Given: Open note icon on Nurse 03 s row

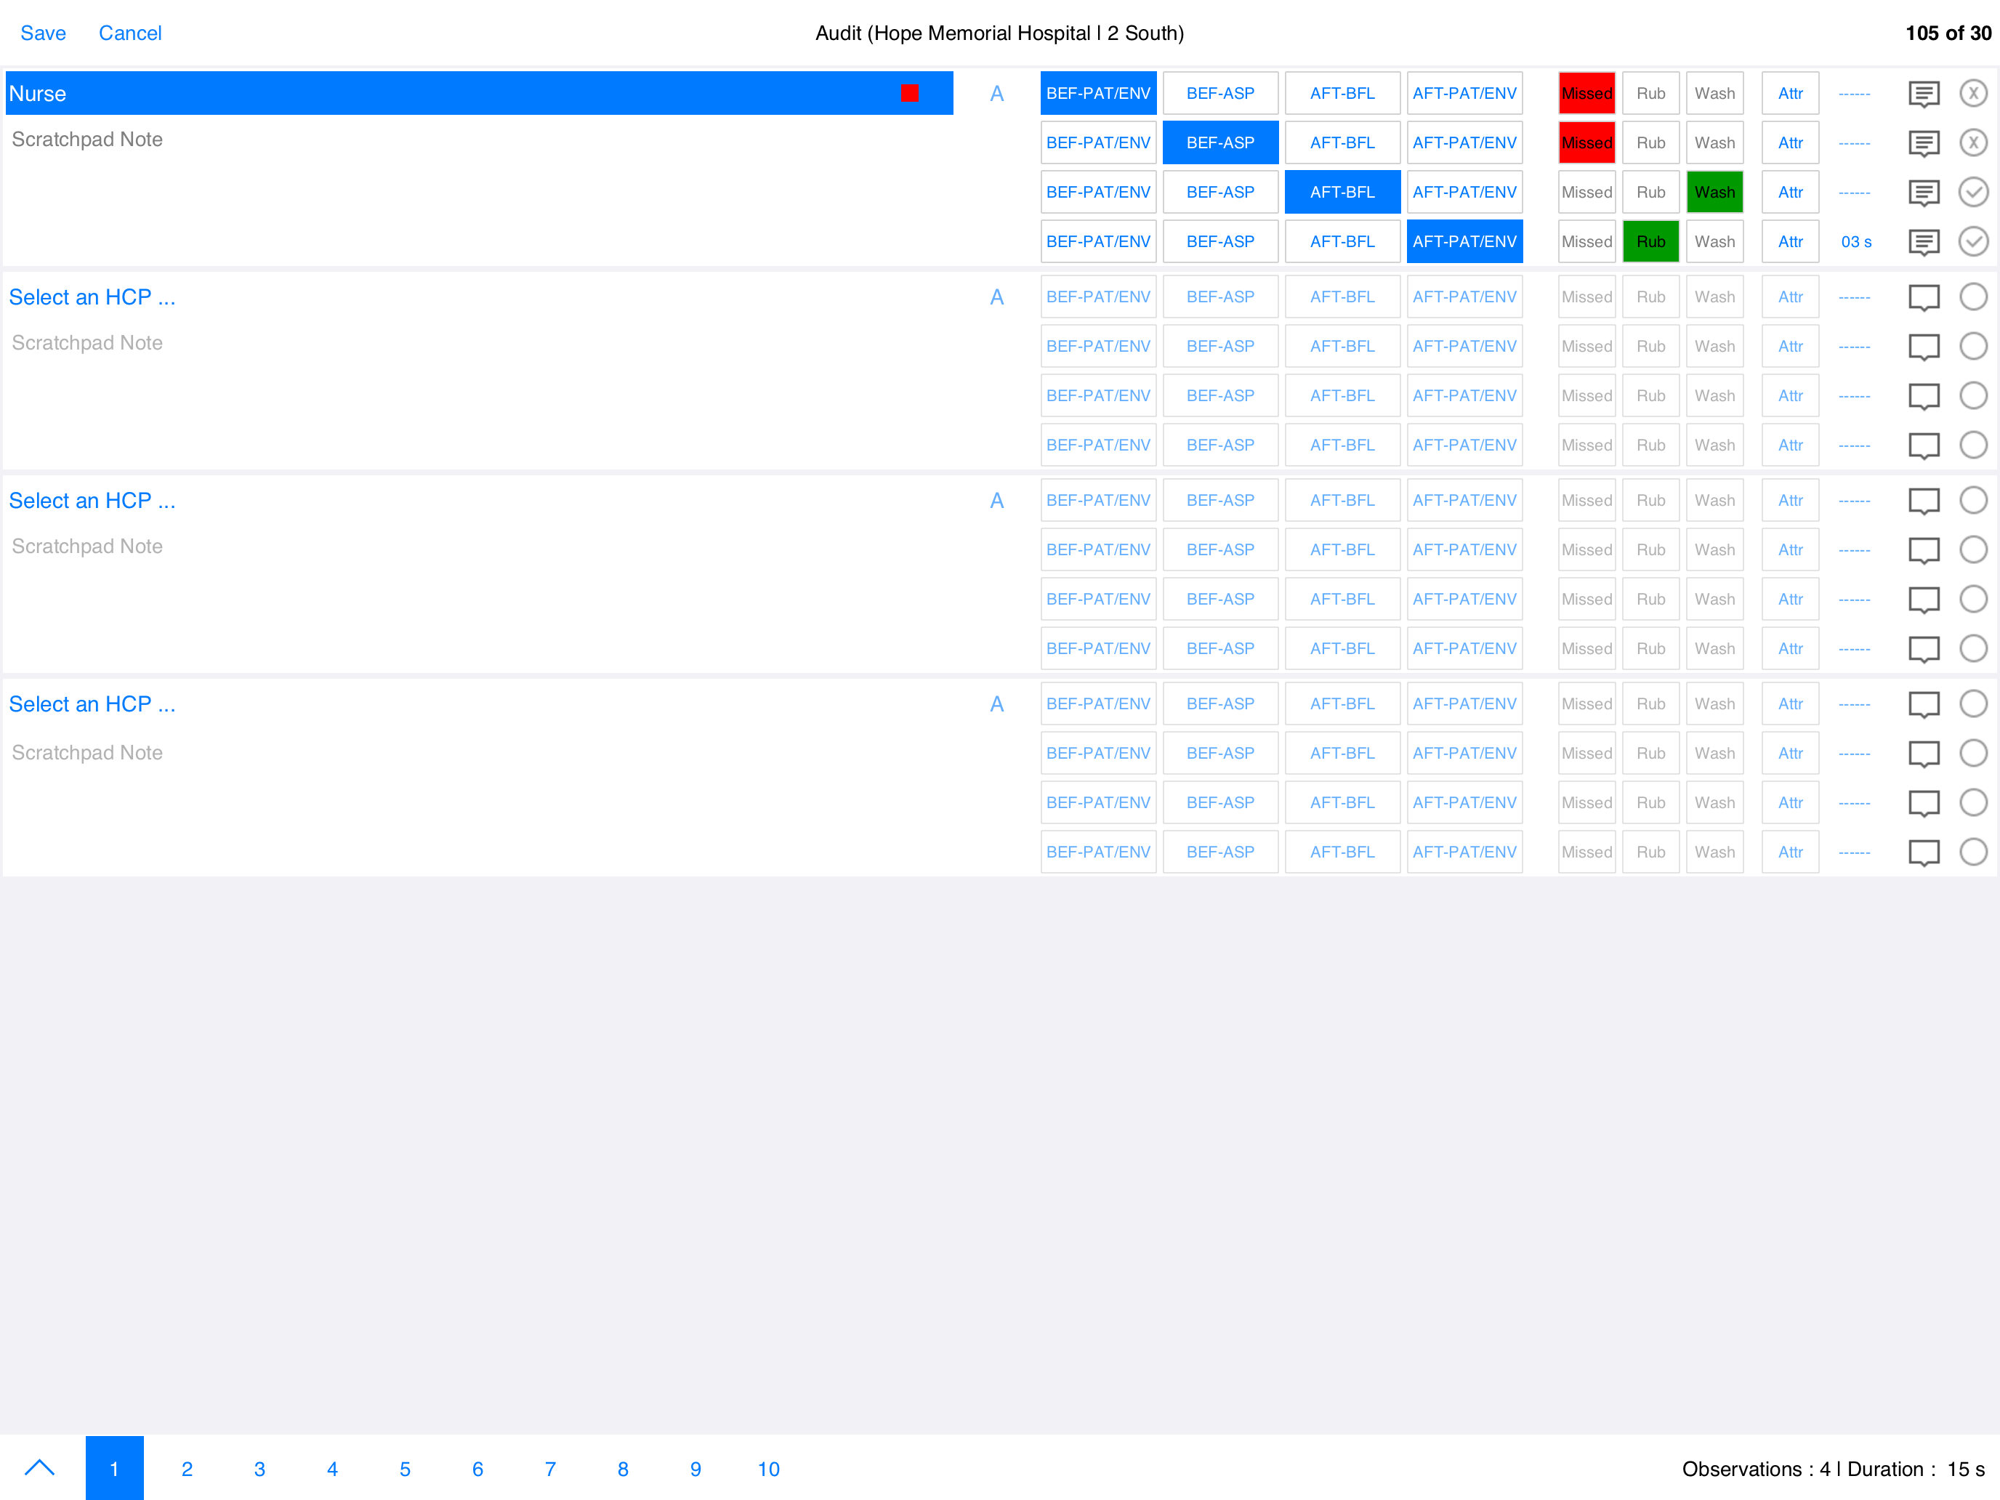Looking at the screenshot, I should click(x=1923, y=242).
